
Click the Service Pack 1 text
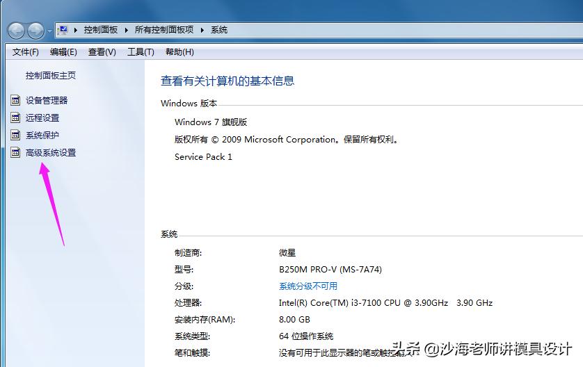(x=203, y=157)
